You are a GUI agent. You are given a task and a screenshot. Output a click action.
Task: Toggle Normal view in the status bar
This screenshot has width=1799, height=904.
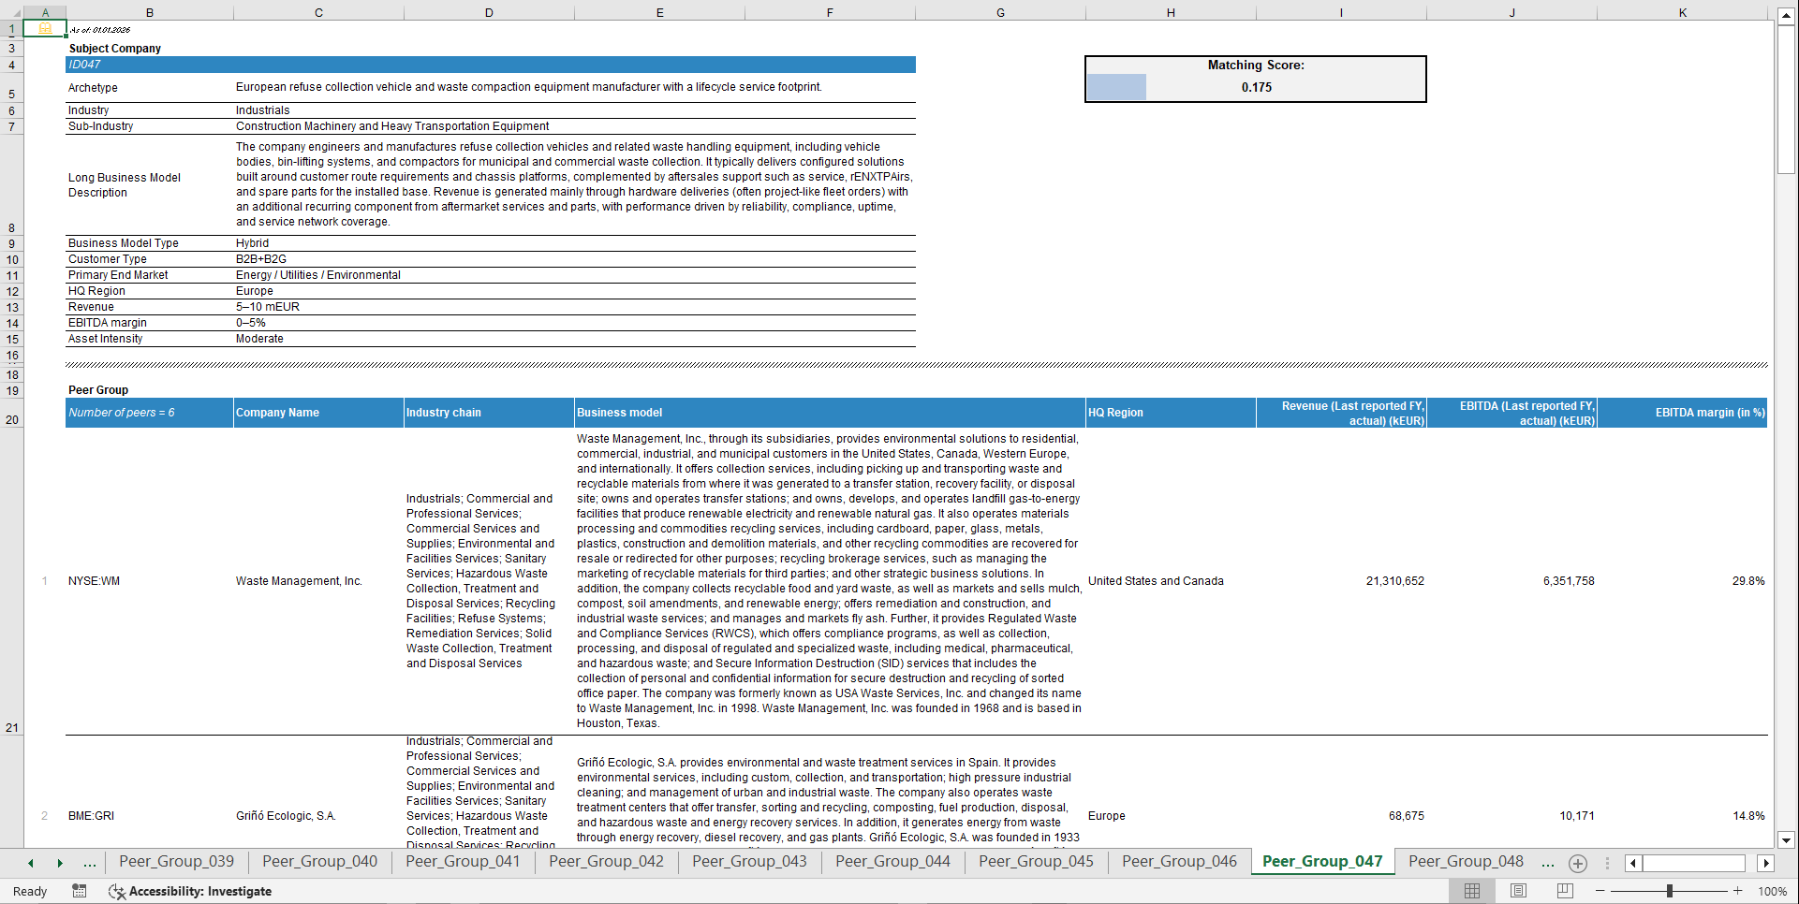(x=1470, y=891)
